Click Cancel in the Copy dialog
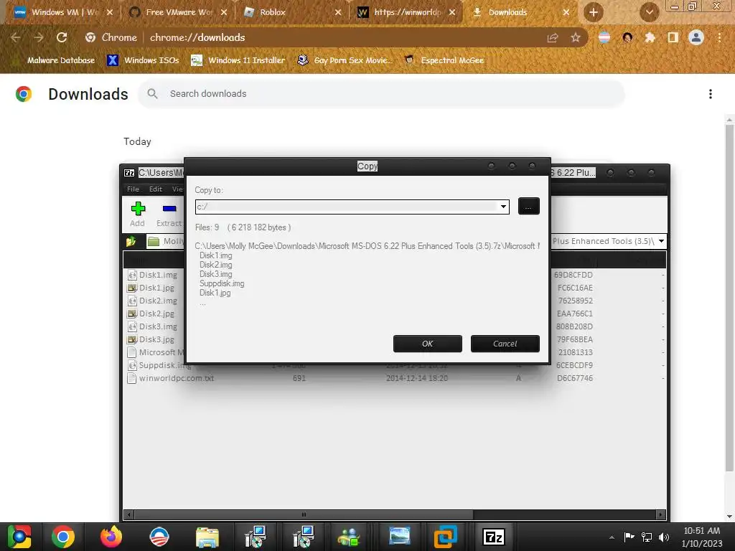The image size is (735, 551). coord(505,344)
